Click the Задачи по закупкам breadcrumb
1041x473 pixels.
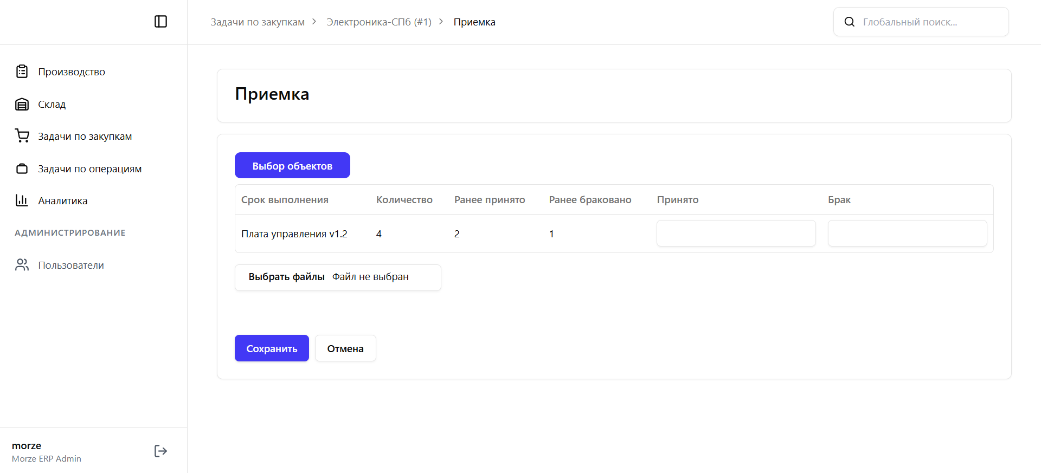258,22
